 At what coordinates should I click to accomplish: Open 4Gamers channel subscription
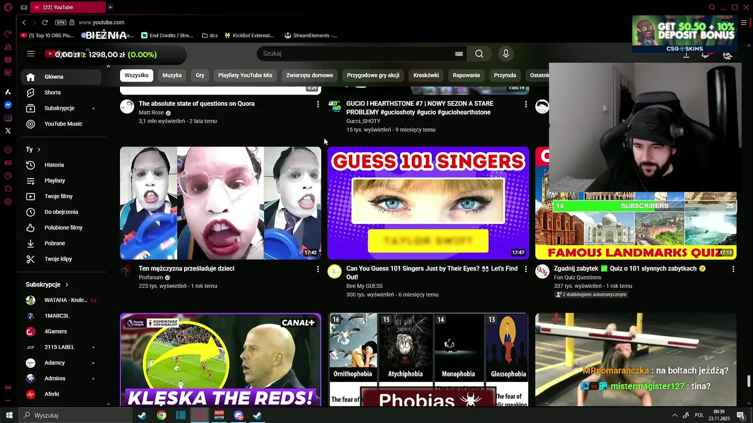tap(61, 331)
